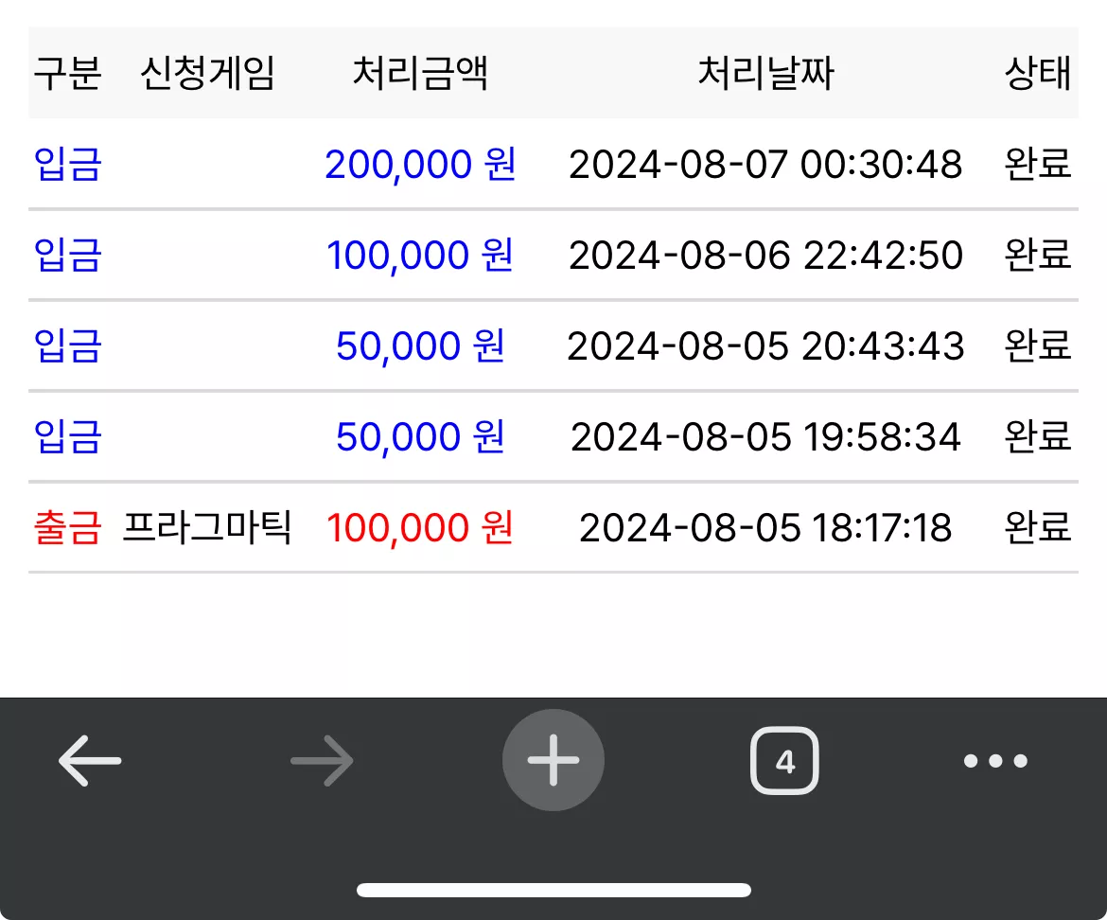Image resolution: width=1107 pixels, height=920 pixels.
Task: Open the tab switcher showing 4 tabs
Action: pos(784,761)
